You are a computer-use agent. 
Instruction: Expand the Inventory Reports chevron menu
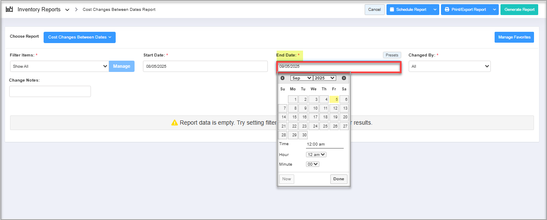pos(67,10)
